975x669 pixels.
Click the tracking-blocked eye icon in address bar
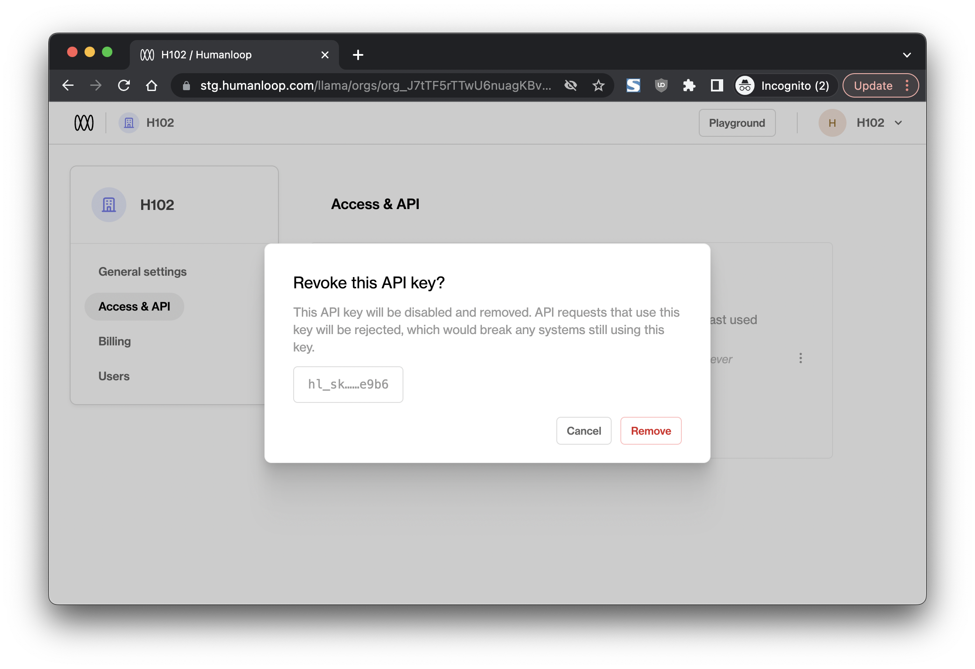(571, 85)
